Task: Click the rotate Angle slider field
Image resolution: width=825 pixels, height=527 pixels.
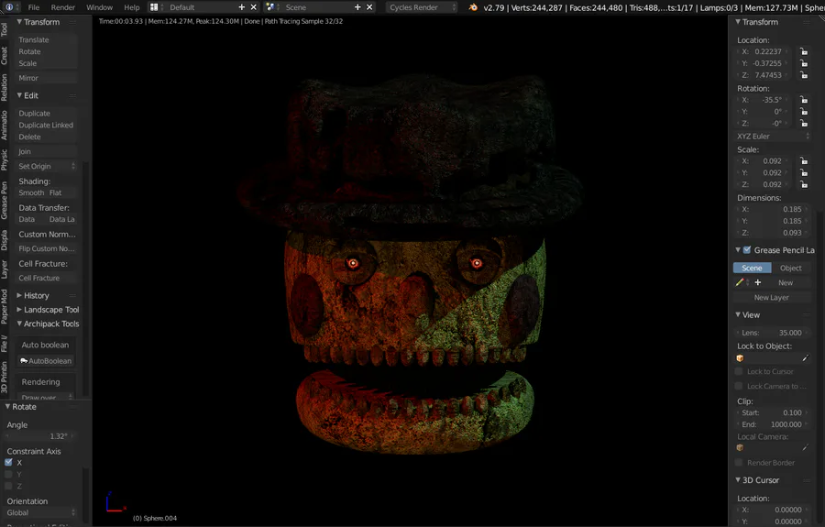Action: click(40, 436)
